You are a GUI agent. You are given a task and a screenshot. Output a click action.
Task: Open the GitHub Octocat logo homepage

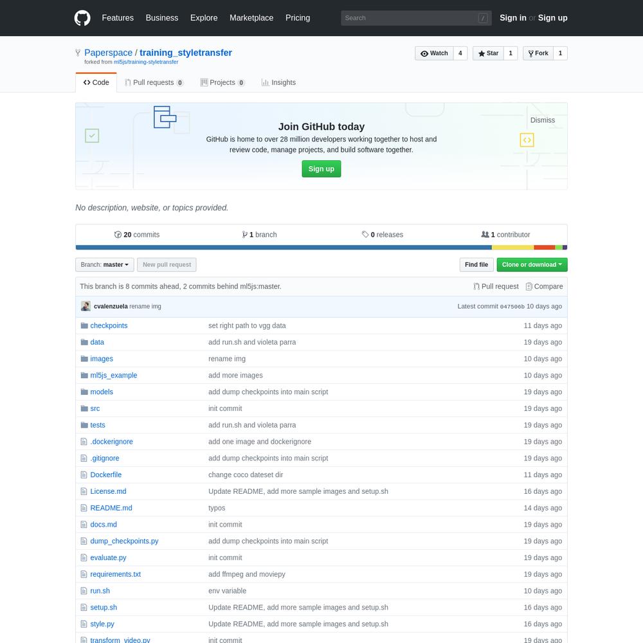click(82, 18)
